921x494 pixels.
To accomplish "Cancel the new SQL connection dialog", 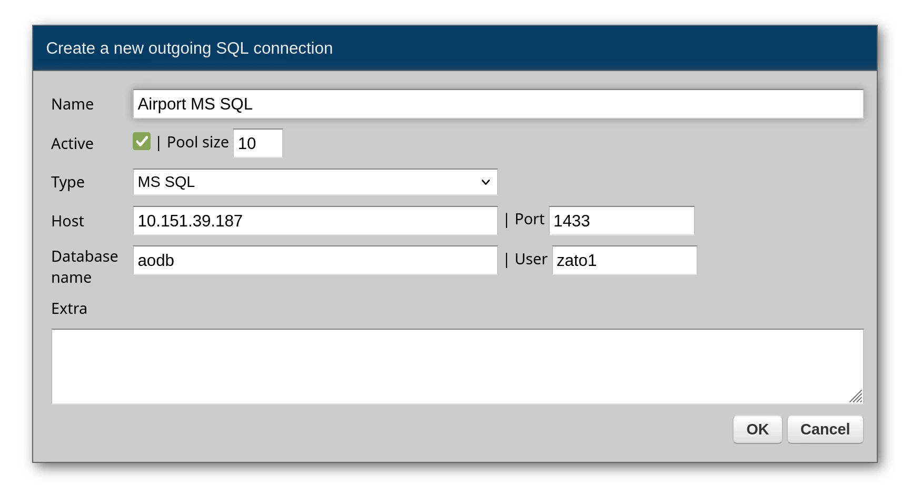I will click(825, 430).
